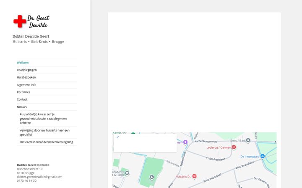Click the green marker at map top-left
Viewport: 302px width, 188px height.
pyautogui.click(x=133, y=134)
